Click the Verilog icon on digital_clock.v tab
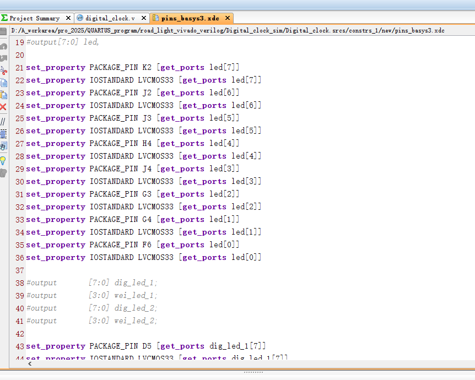 point(80,18)
